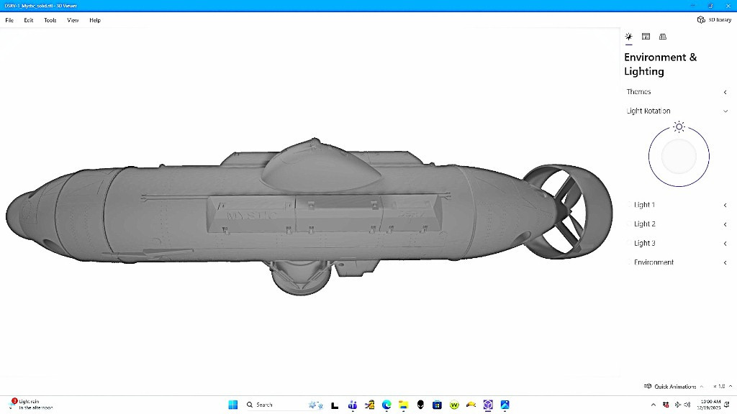The image size is (737, 414).
Task: Collapse the Light Rotation section
Action: [725, 111]
